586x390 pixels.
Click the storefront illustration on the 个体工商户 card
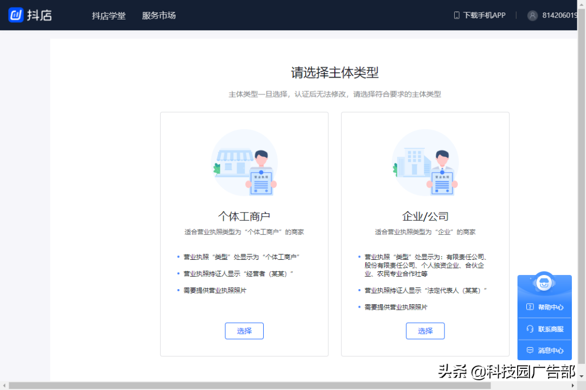point(244,163)
